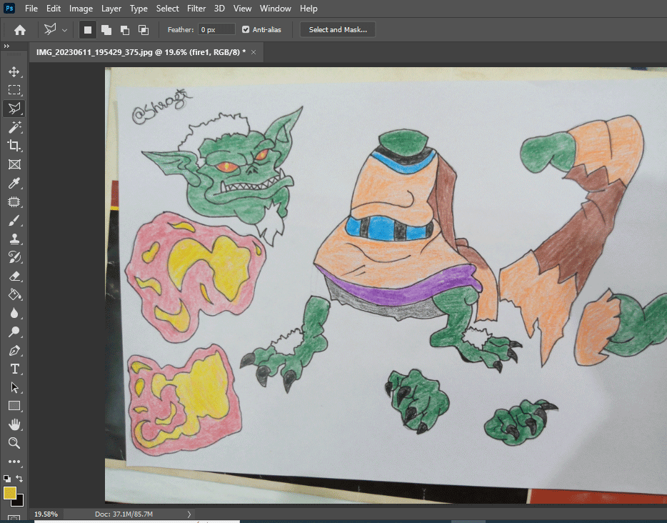Open the Filter menu
This screenshot has width=667, height=523.
point(196,9)
